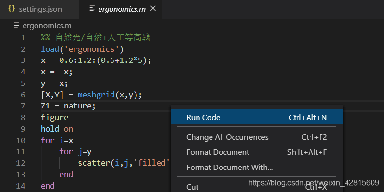Close the ergonomics.m tab
The height and width of the screenshot is (192, 384).
(153, 9)
